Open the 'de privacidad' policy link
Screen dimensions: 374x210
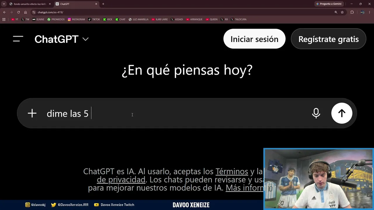(x=121, y=180)
